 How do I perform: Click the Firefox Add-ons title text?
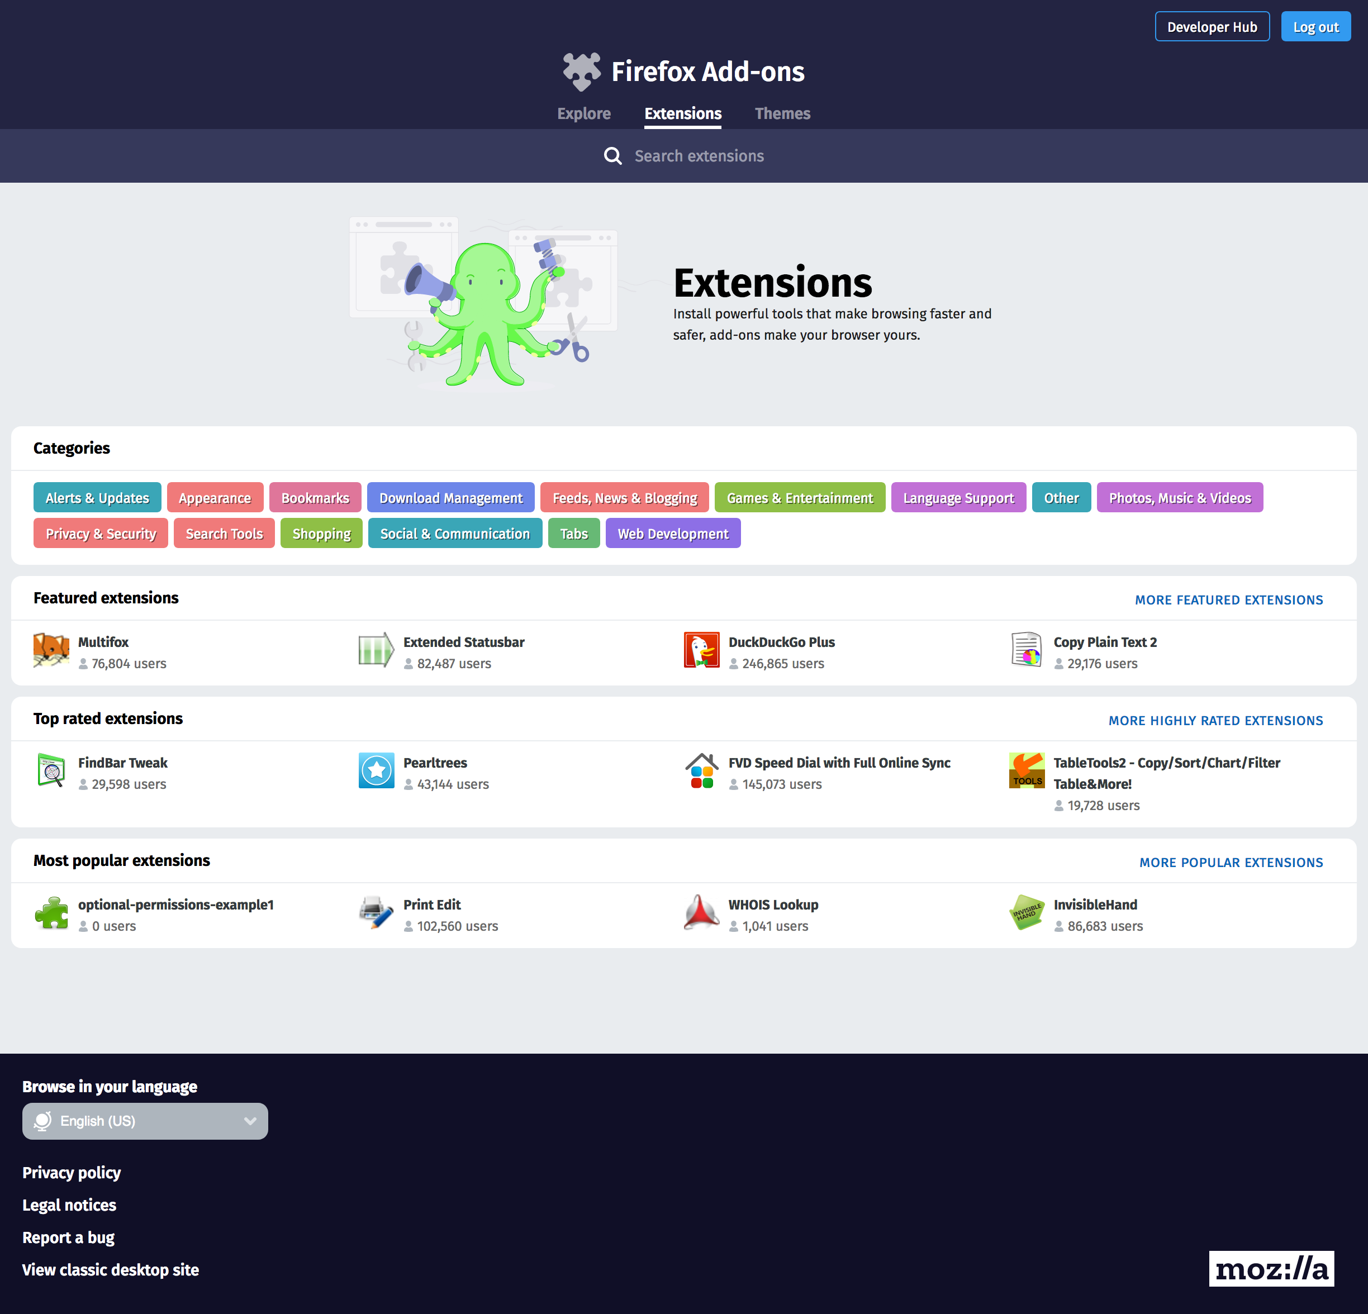coord(707,71)
